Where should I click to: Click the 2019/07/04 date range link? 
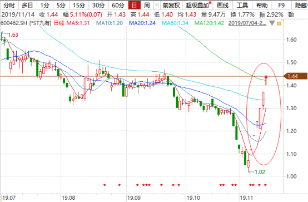click(247, 23)
